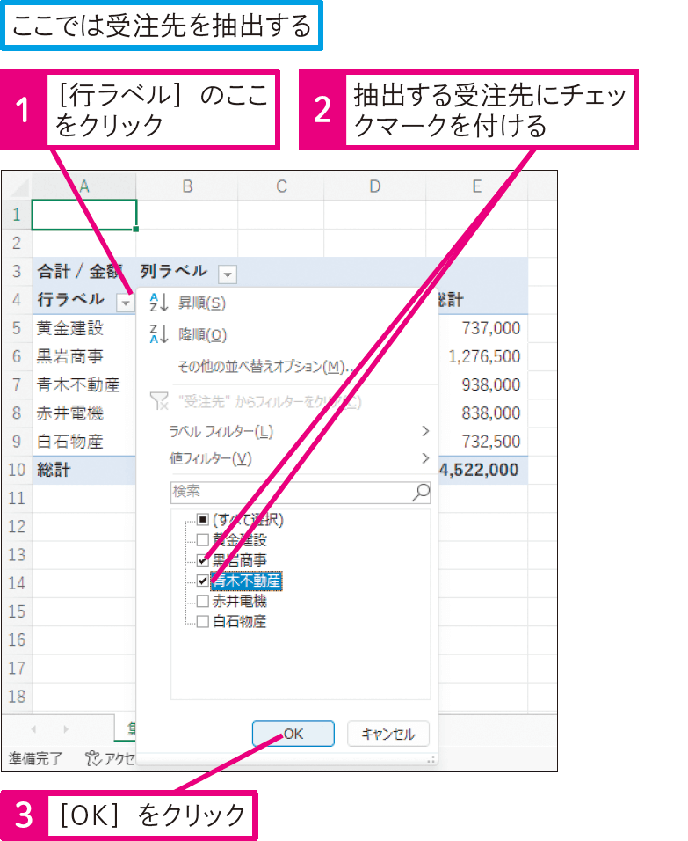Image resolution: width=688 pixels, height=841 pixels.
Task: Click the キャンセル button
Action: pos(388,734)
